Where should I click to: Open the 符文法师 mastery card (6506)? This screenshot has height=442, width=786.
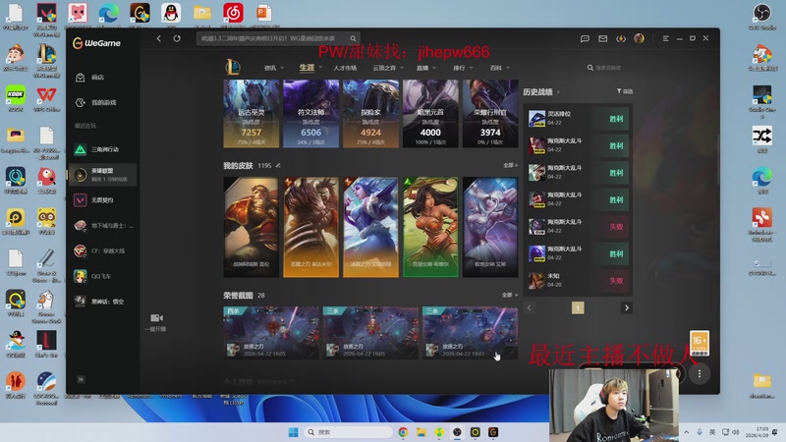coord(310,113)
